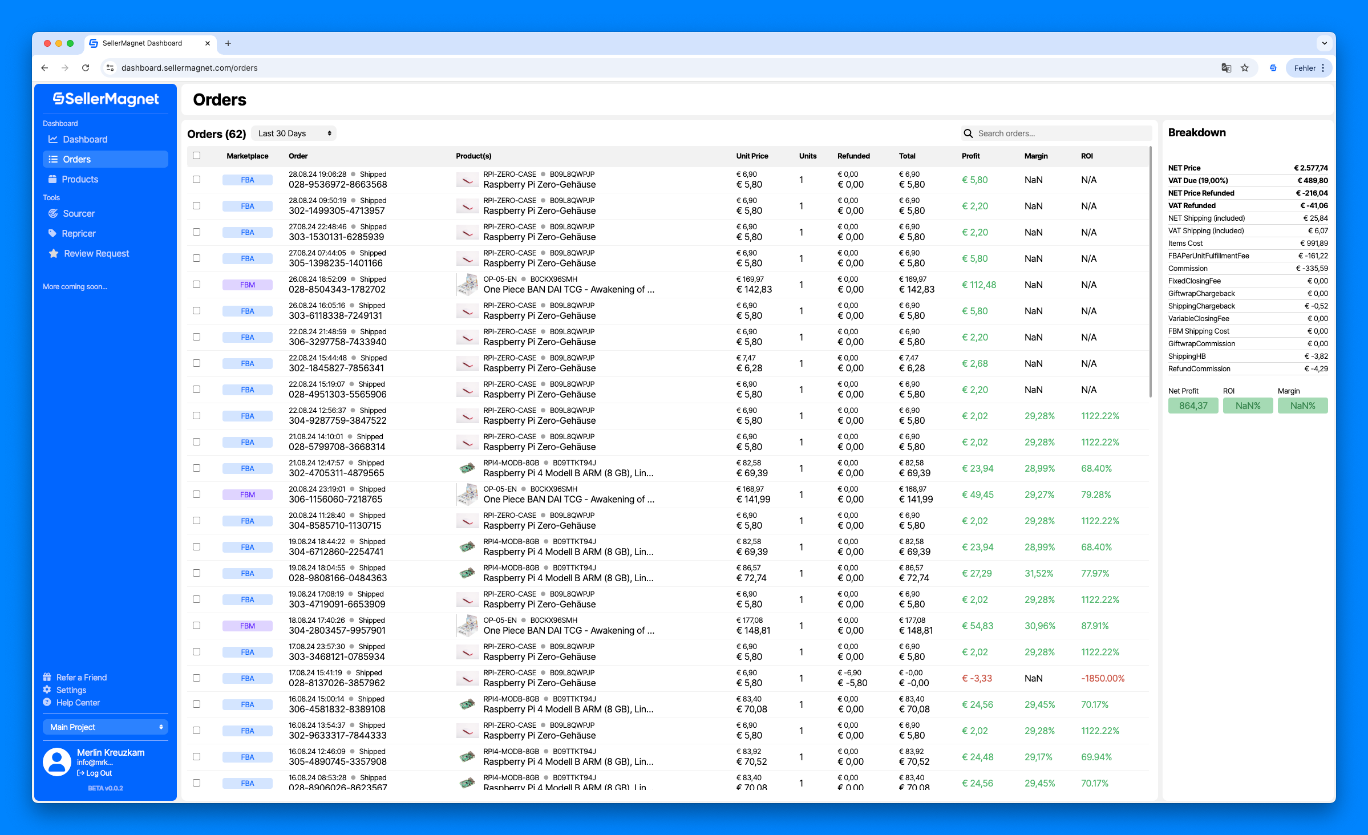
Task: Open Help Center via the question icon
Action: [47, 702]
